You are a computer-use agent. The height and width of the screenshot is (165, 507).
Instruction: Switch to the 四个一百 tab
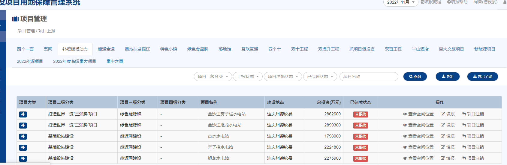(x=25, y=49)
